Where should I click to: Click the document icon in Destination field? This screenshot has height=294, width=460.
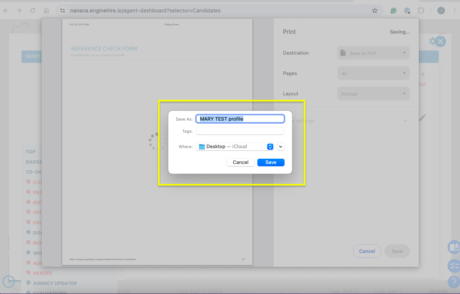point(343,53)
